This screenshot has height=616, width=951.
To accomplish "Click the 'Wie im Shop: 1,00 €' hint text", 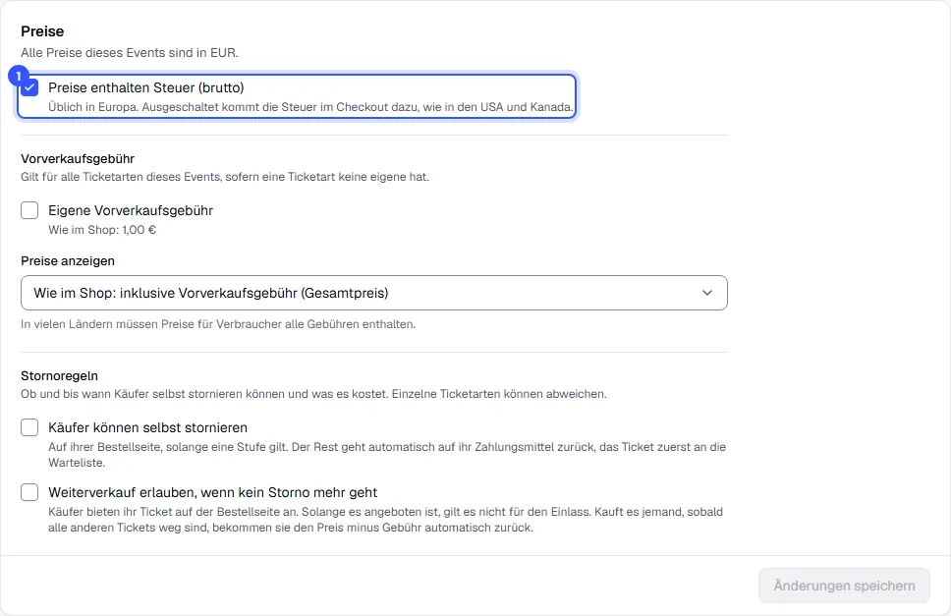I will [x=102, y=230].
